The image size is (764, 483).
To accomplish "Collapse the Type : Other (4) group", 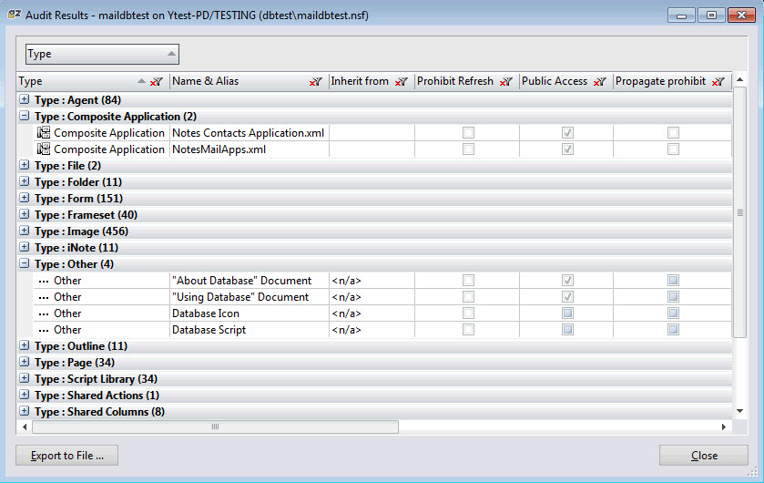I will coord(25,264).
